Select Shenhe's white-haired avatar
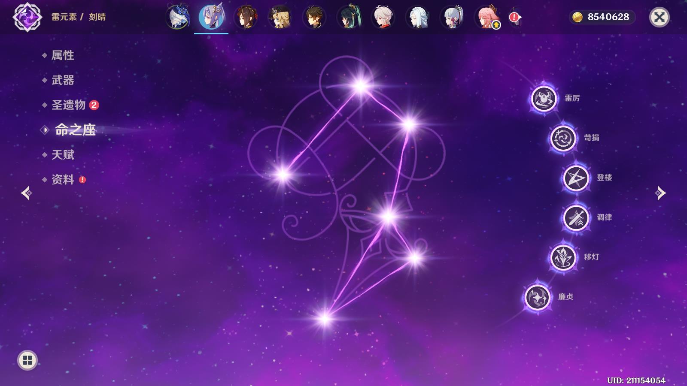Image resolution: width=687 pixels, height=386 pixels. (417, 17)
